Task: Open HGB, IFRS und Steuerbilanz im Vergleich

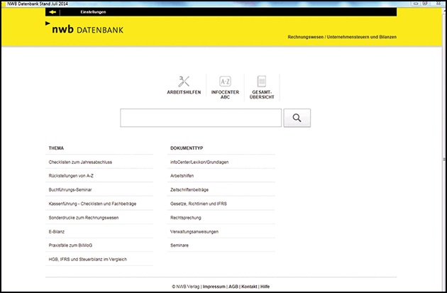Action: (x=87, y=258)
